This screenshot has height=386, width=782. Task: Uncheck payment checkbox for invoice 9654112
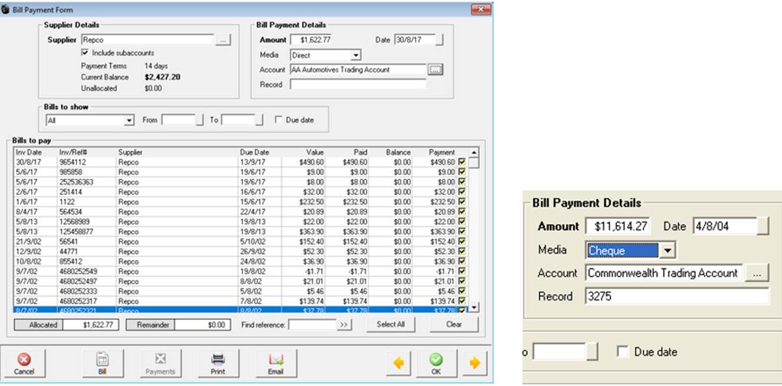click(x=462, y=162)
